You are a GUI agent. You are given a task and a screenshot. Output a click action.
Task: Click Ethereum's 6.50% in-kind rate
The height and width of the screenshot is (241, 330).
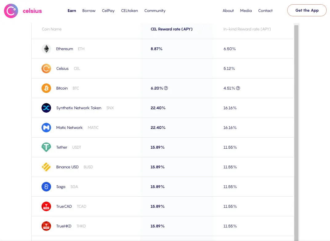click(230, 49)
